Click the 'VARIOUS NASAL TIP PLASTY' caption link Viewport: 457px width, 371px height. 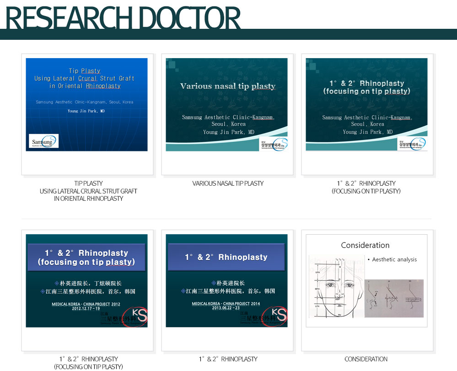tap(228, 183)
